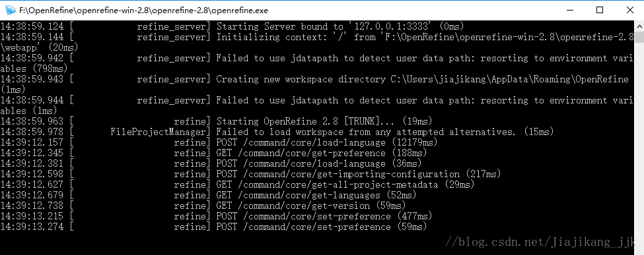The width and height of the screenshot is (644, 255).
Task: Maximize the openrefine.exe console window
Action: 599,10
